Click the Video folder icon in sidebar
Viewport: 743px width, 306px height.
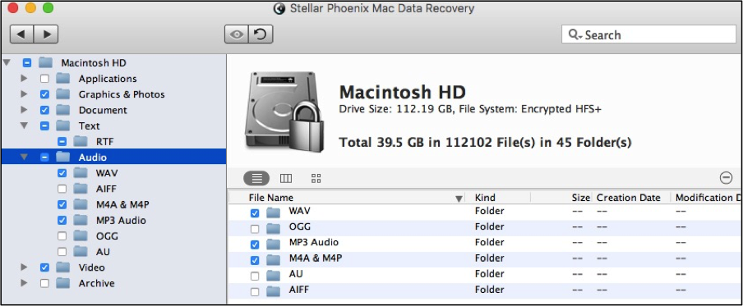pos(63,267)
